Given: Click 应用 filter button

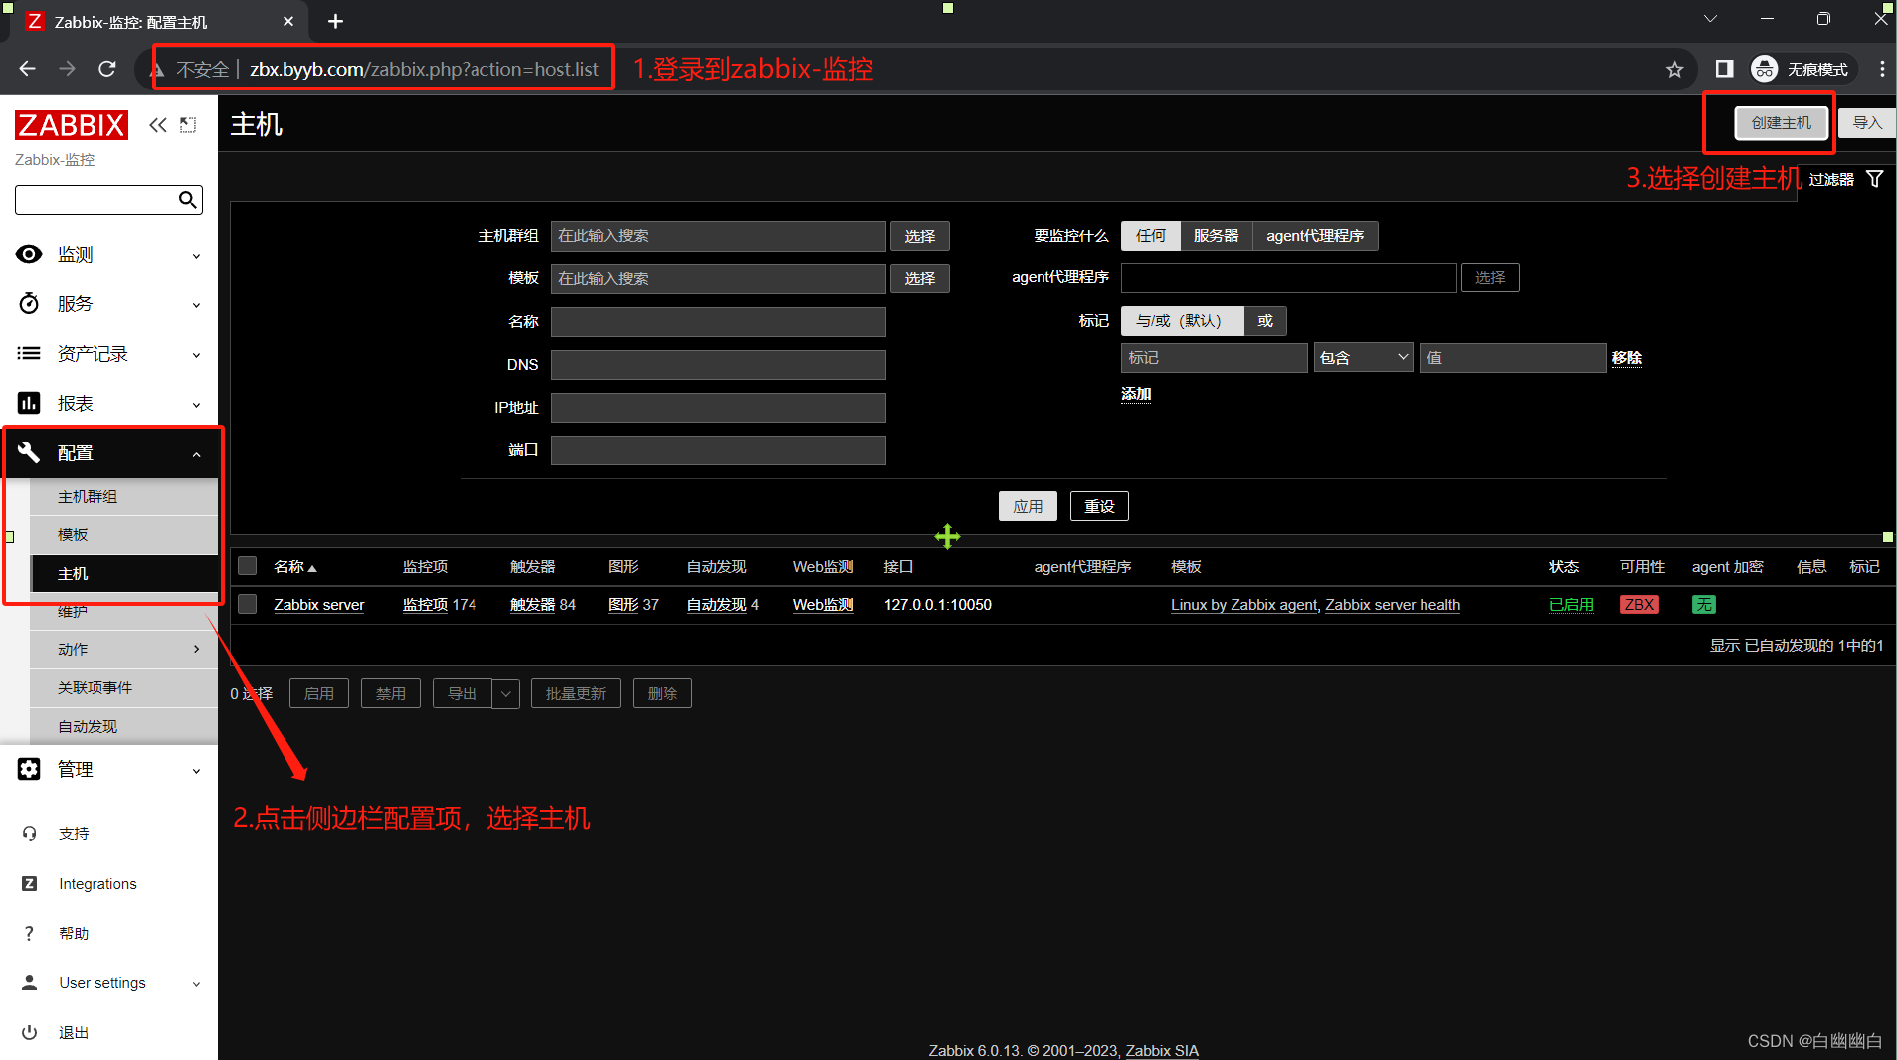Looking at the screenshot, I should [1028, 506].
